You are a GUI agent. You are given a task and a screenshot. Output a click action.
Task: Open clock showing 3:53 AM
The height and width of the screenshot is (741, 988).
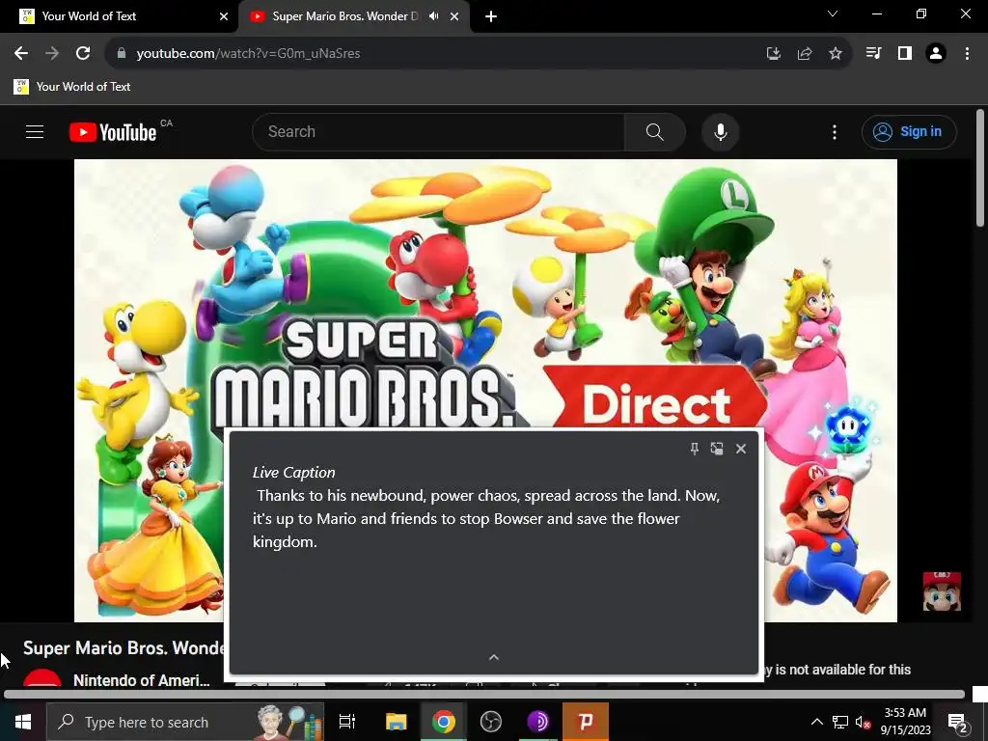coord(905,722)
